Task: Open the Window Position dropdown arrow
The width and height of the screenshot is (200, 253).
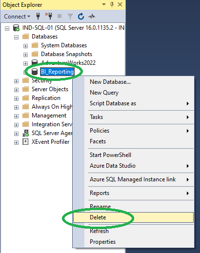Action: (104, 4)
